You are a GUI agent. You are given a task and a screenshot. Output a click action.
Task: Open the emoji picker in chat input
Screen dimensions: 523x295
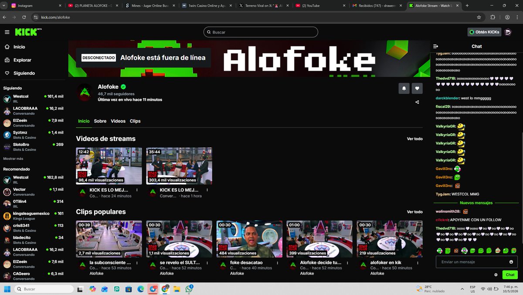tap(511, 262)
